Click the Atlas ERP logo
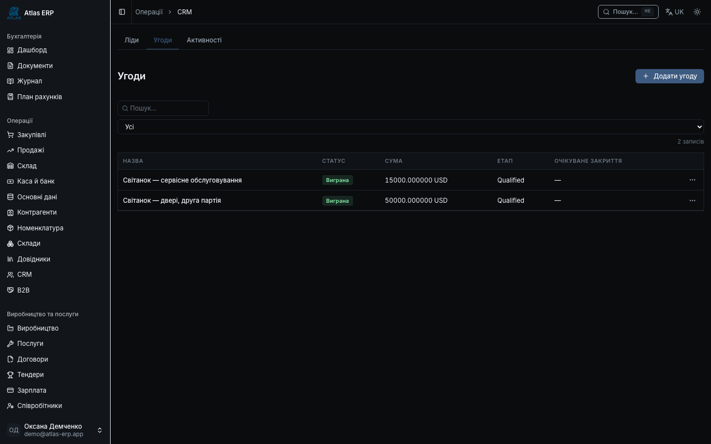711x444 pixels. 14,13
